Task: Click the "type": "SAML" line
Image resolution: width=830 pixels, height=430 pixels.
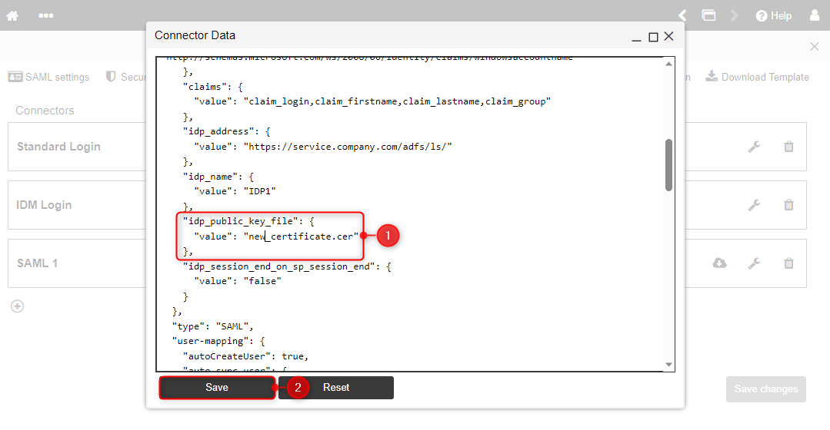Action: click(213, 326)
